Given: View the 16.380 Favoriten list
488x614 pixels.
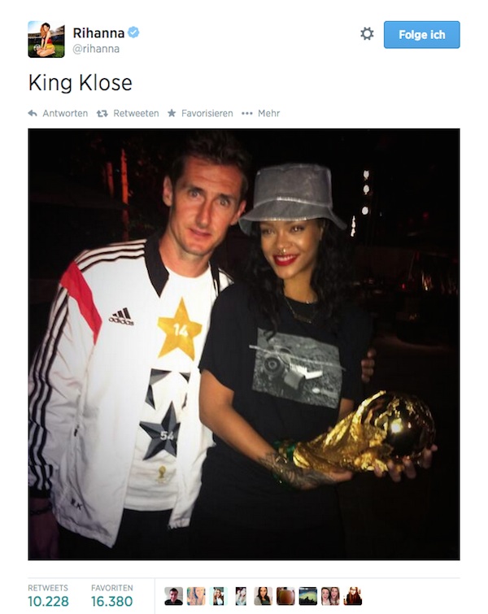Looking at the screenshot, I should (112, 595).
